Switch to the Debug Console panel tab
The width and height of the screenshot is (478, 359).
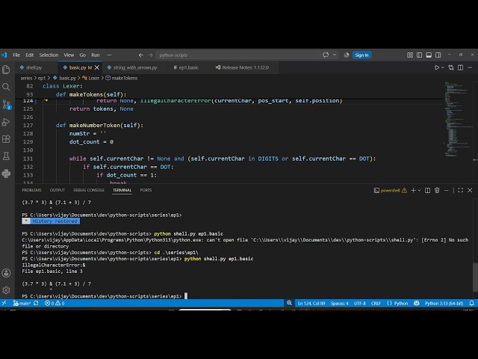[89, 190]
